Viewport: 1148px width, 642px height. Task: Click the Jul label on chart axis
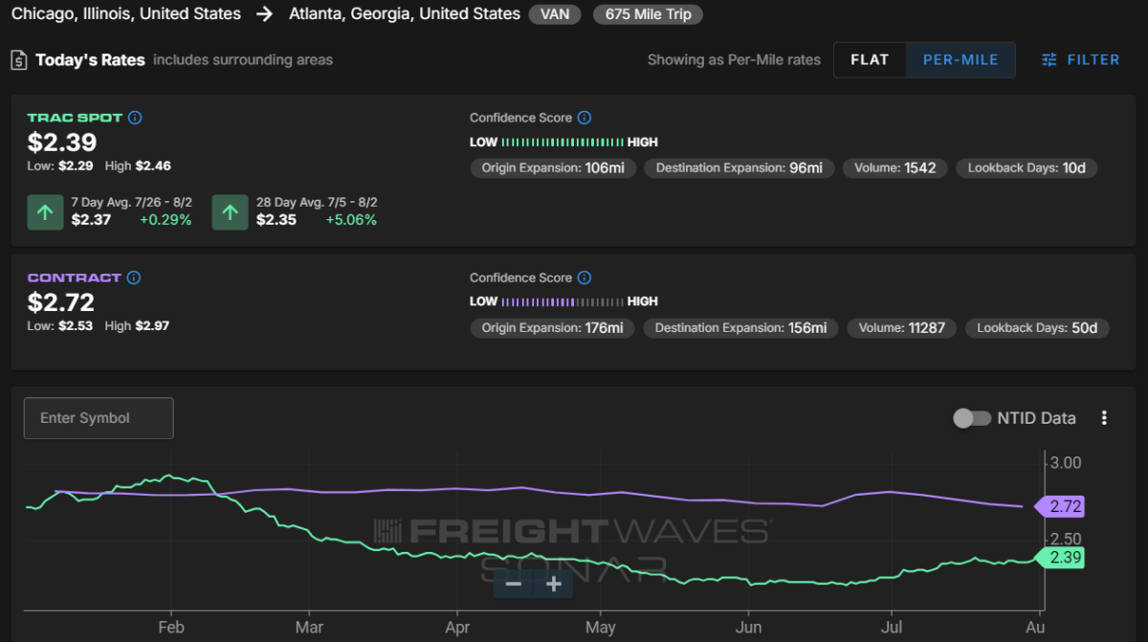point(891,628)
